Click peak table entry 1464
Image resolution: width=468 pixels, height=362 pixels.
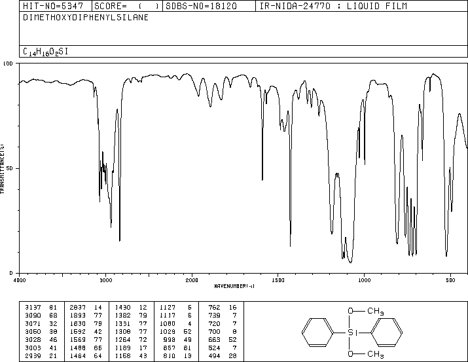[78, 355]
